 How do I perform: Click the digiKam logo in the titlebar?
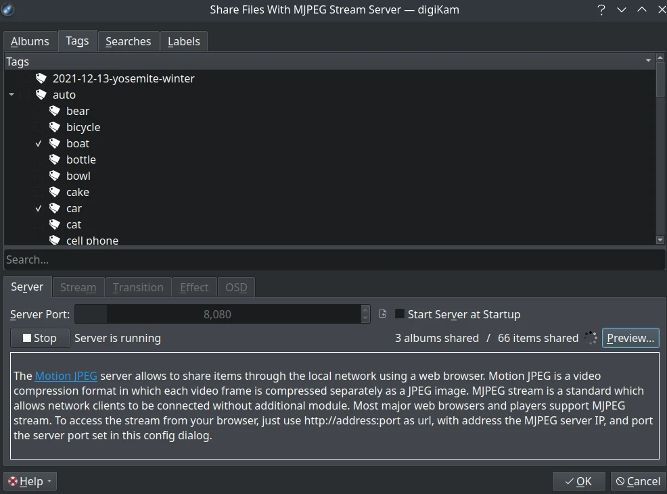tap(8, 9)
